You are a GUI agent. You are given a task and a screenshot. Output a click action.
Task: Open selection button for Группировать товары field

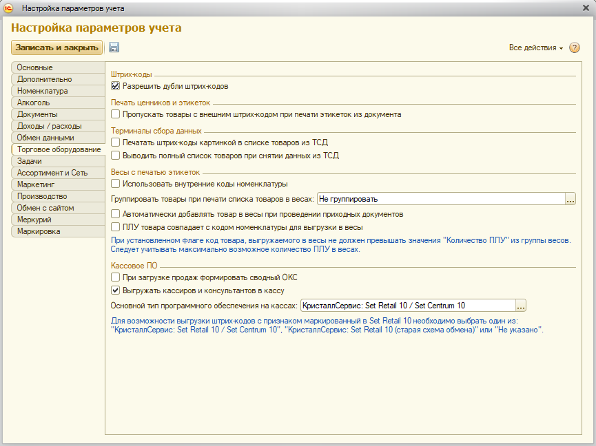pos(570,199)
